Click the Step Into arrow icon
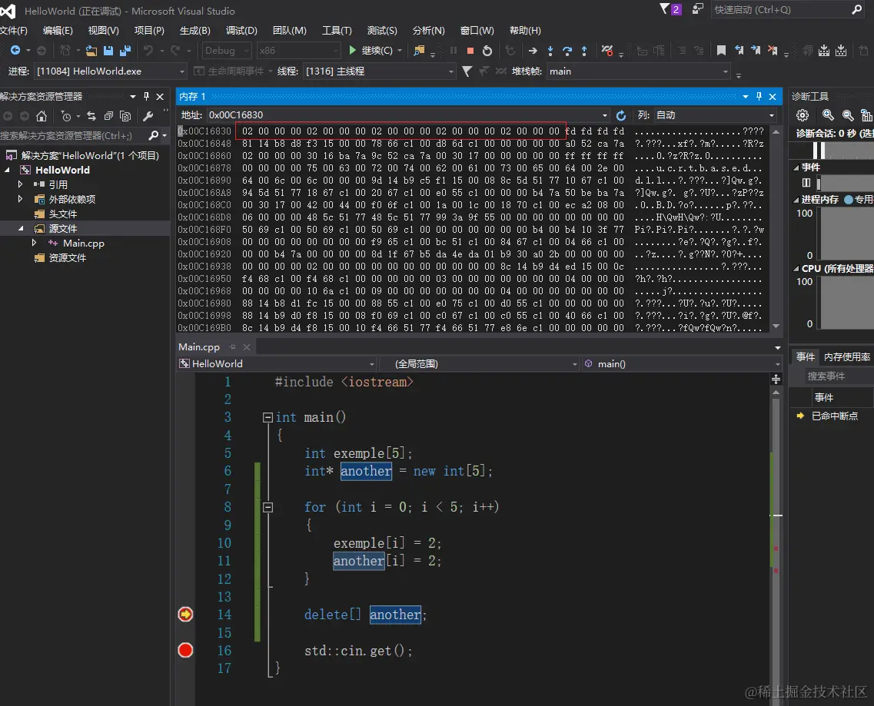The height and width of the screenshot is (706, 874). [x=550, y=51]
